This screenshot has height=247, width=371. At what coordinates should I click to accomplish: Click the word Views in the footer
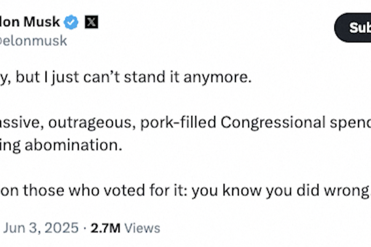tap(142, 228)
